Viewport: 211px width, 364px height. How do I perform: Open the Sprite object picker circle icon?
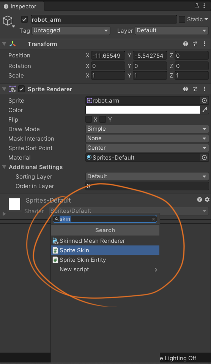[x=204, y=101]
